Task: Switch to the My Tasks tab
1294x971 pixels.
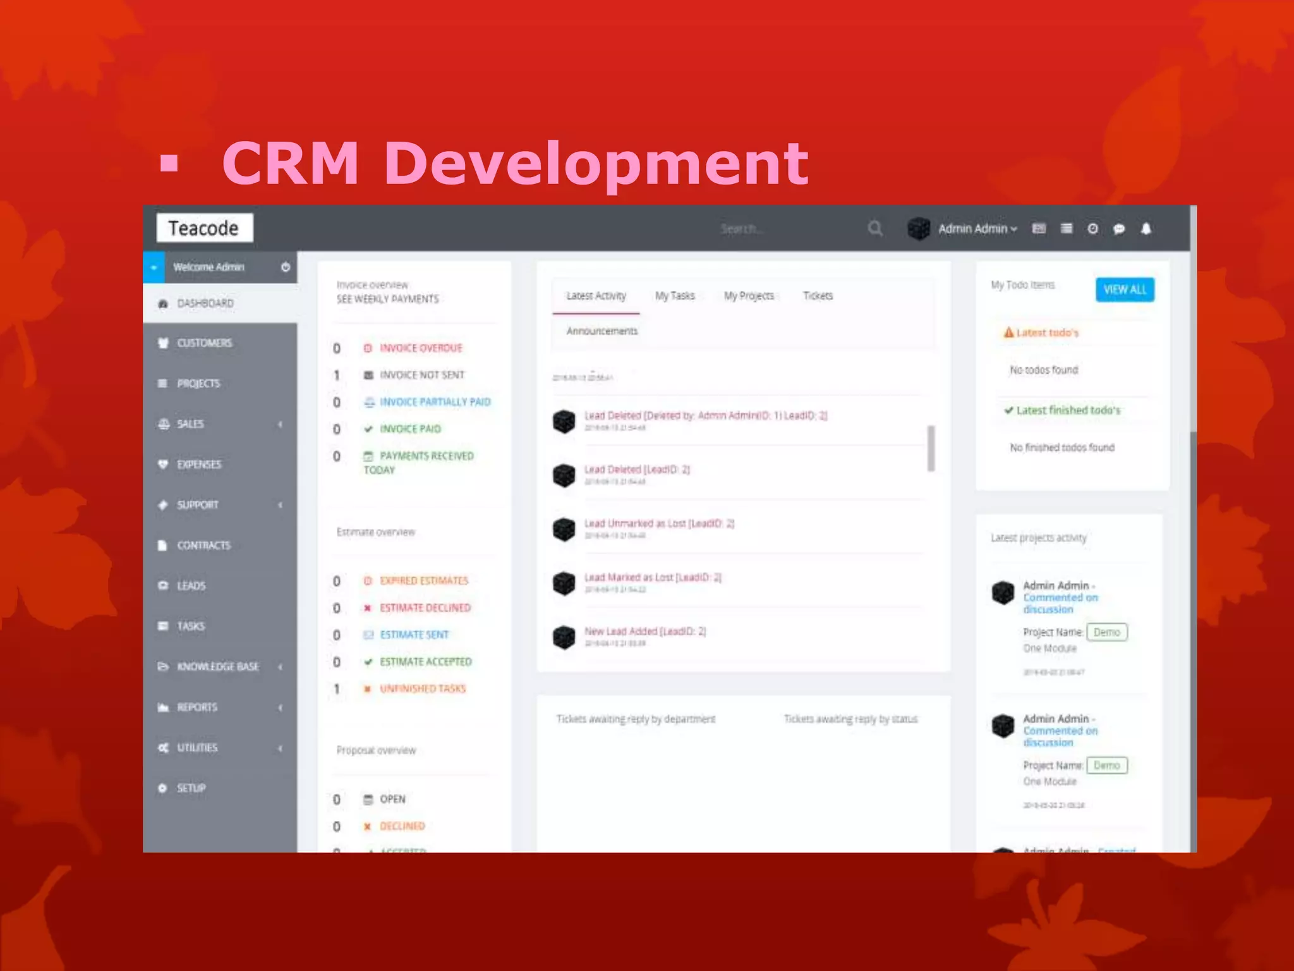Action: pyautogui.click(x=674, y=296)
